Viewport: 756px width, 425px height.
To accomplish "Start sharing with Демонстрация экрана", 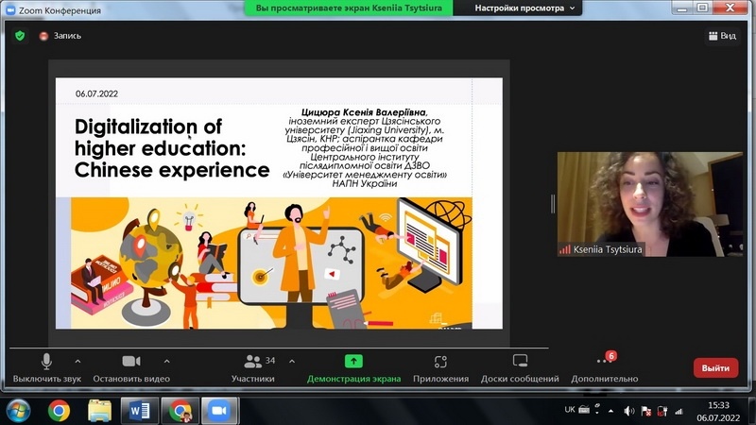I will tap(353, 366).
